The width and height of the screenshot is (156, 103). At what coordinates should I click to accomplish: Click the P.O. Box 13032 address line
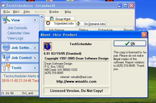54,67
